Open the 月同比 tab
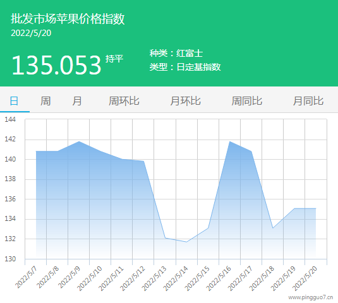Image resolution: width=338 pixels, height=303 pixels. 308,101
